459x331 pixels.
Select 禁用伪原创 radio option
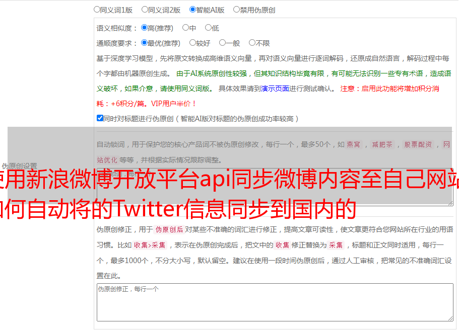(236, 10)
